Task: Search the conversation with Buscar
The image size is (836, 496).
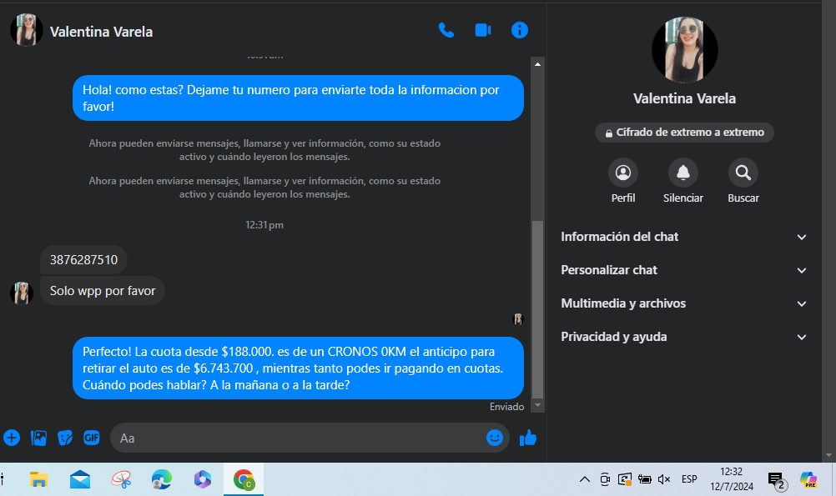Action: [x=743, y=173]
